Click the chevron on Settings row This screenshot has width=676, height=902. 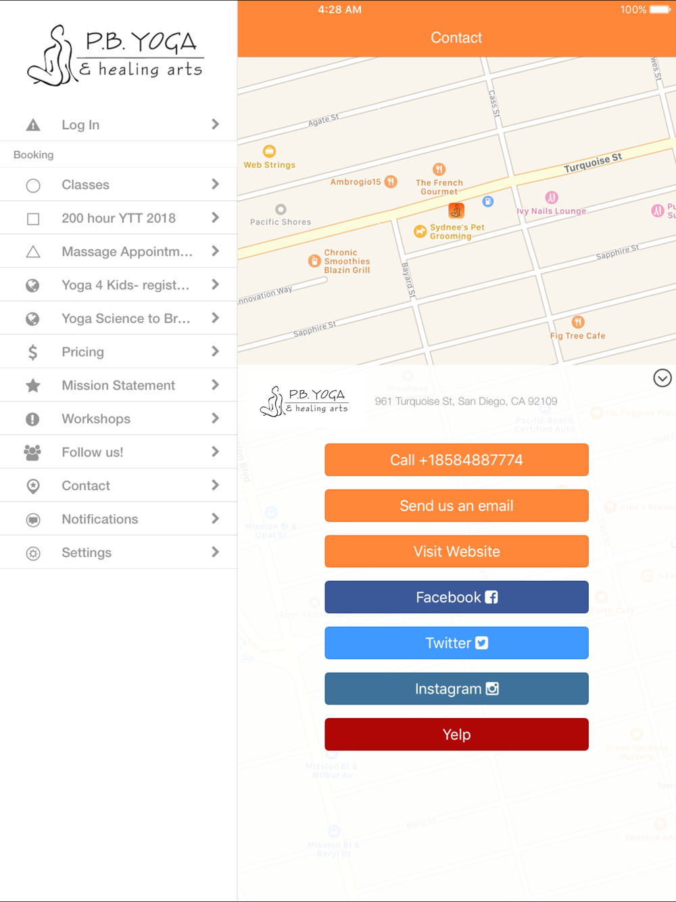(215, 552)
